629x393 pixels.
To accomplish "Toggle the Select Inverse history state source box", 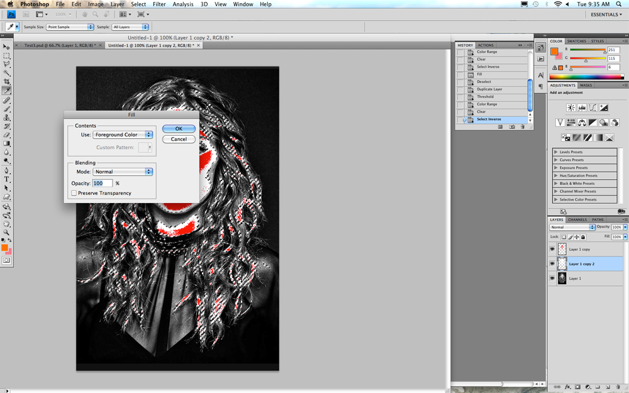I will pos(460,119).
